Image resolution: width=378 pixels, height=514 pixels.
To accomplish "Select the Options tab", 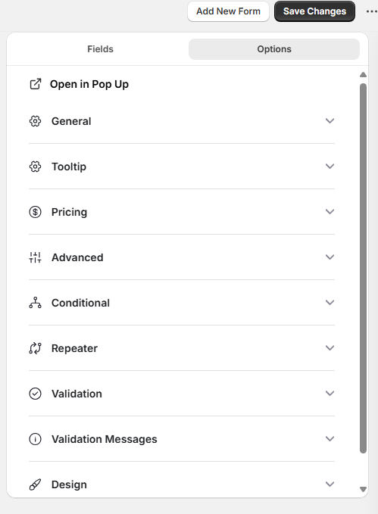I will [x=274, y=49].
